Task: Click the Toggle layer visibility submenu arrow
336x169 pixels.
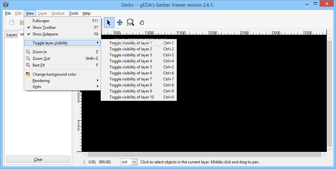Action: (98, 43)
